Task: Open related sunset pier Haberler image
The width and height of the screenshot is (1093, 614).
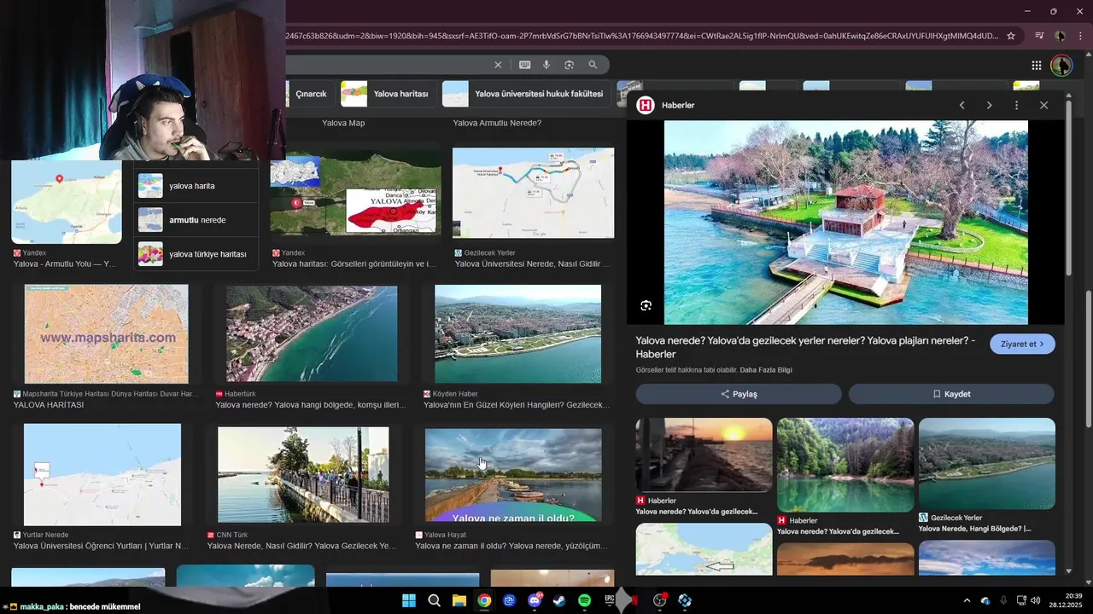Action: point(704,455)
